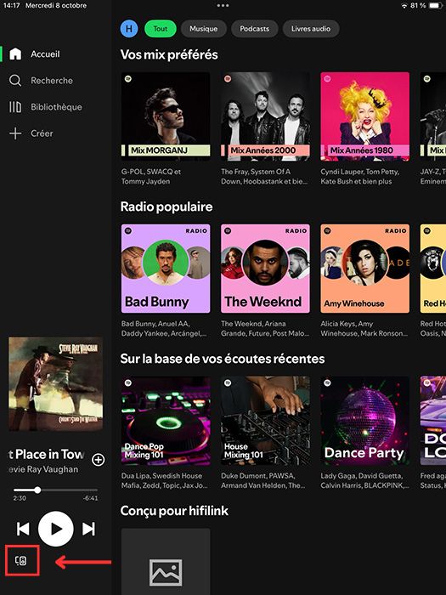446x595 pixels.
Task: Click text 'Lady Gaga, David Guetta'
Action: [364, 481]
